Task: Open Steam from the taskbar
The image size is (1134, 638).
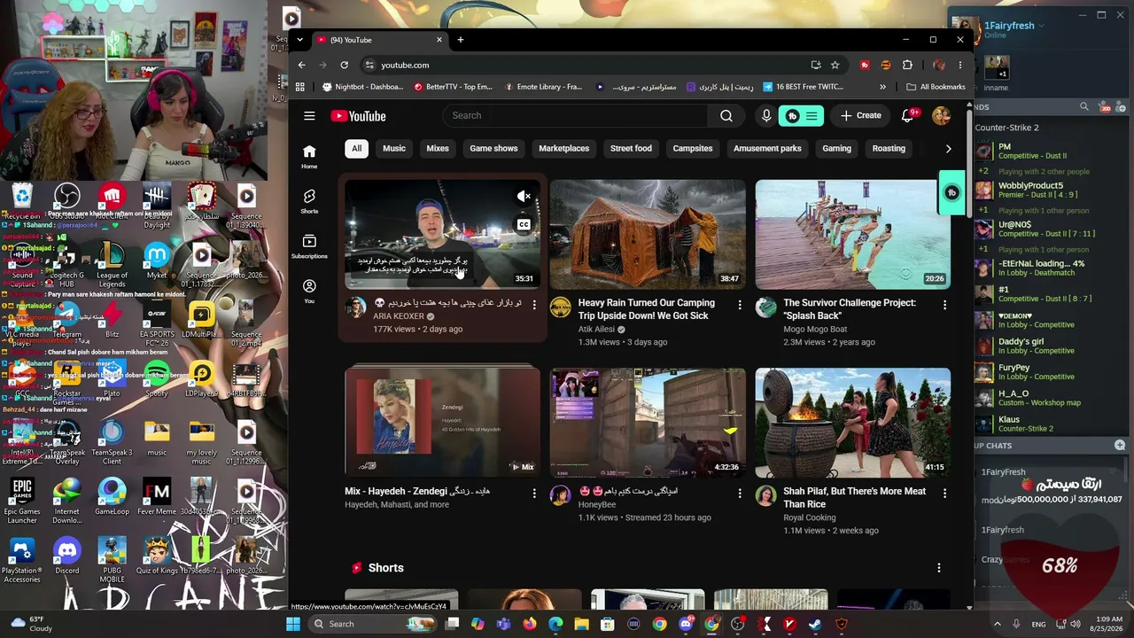Action: click(x=814, y=624)
